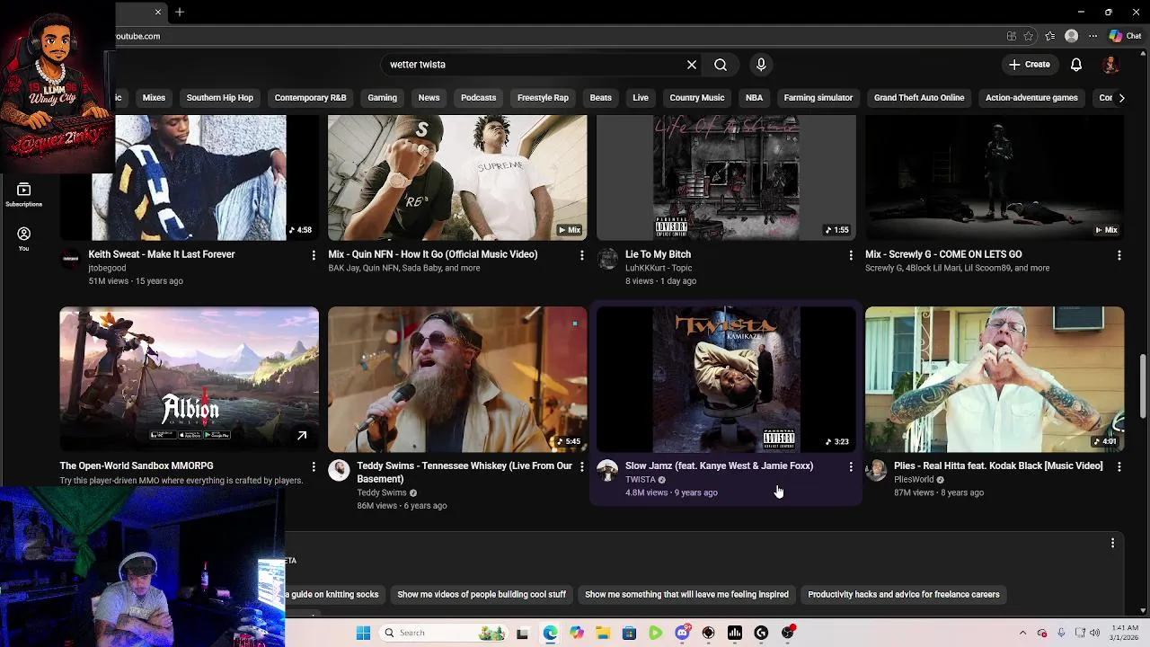The height and width of the screenshot is (647, 1150).
Task: Open Subscriptions in the sidebar
Action: pos(23,194)
